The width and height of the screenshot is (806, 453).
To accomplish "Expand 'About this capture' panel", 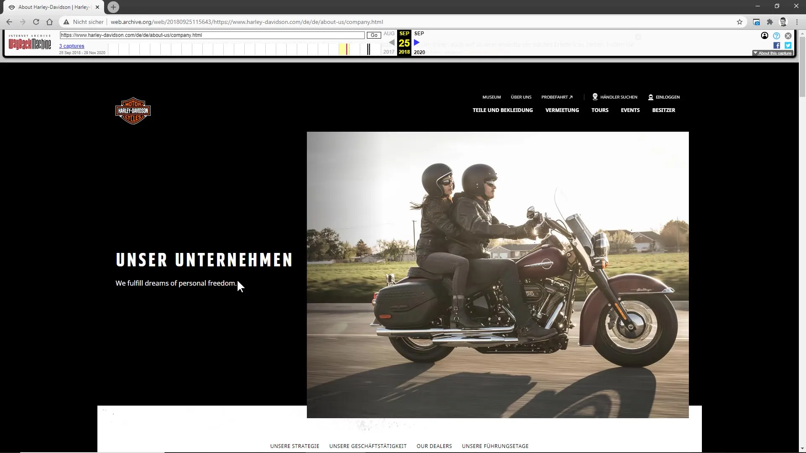I will [x=772, y=53].
